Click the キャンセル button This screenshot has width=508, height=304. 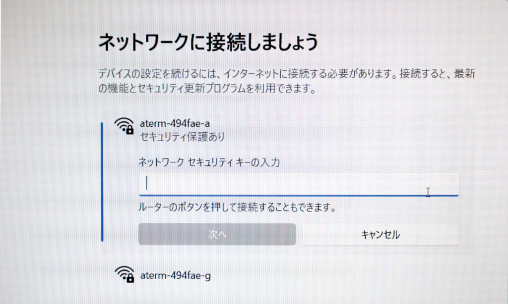381,234
